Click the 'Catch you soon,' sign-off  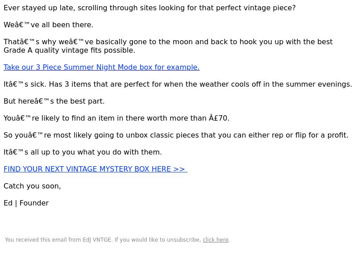[32, 186]
